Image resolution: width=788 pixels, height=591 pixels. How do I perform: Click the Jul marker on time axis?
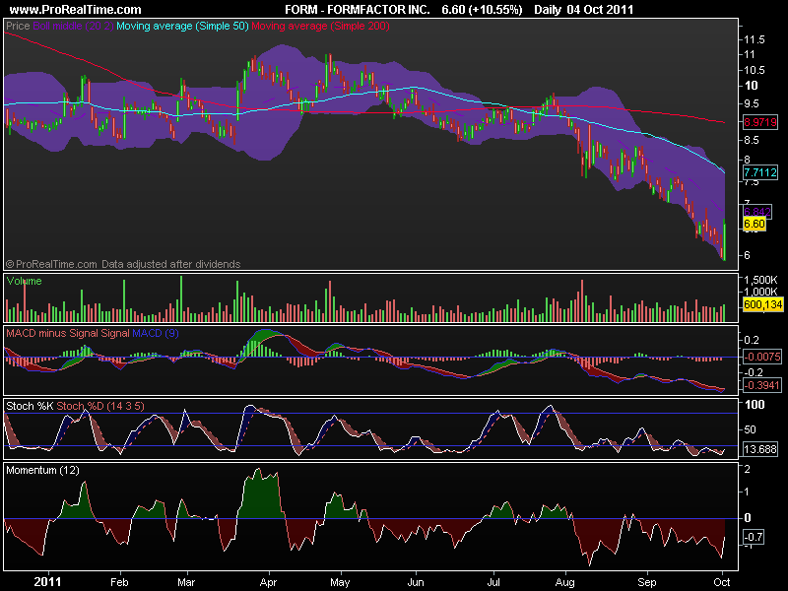[493, 582]
